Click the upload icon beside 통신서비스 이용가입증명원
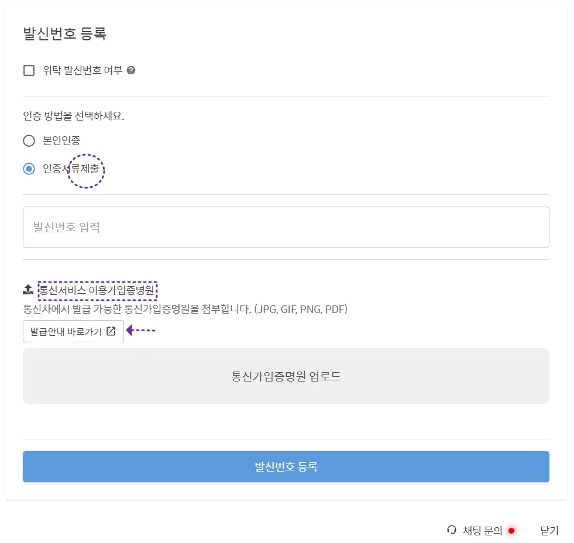Screen dimensions: 574x543 pyautogui.click(x=28, y=290)
